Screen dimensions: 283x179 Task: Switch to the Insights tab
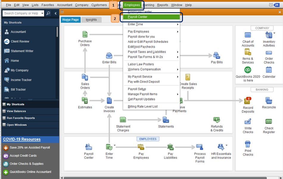pos(91,20)
